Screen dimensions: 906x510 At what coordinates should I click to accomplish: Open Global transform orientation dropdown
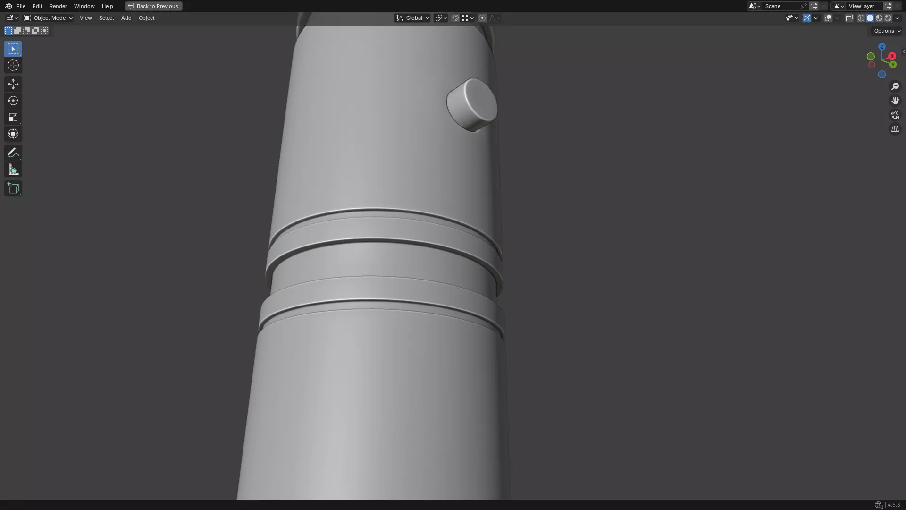[x=412, y=18]
